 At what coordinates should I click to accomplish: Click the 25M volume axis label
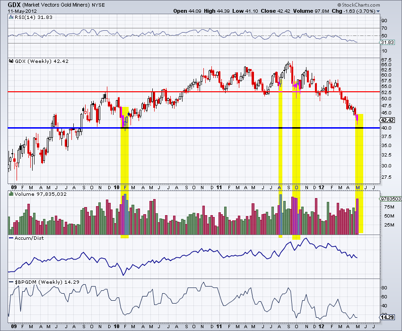[389, 225]
